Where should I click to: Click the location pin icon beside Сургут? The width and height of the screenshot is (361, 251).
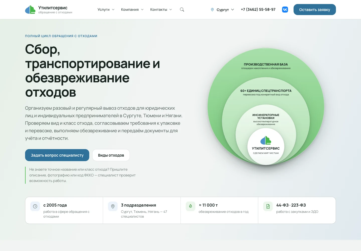(x=212, y=10)
